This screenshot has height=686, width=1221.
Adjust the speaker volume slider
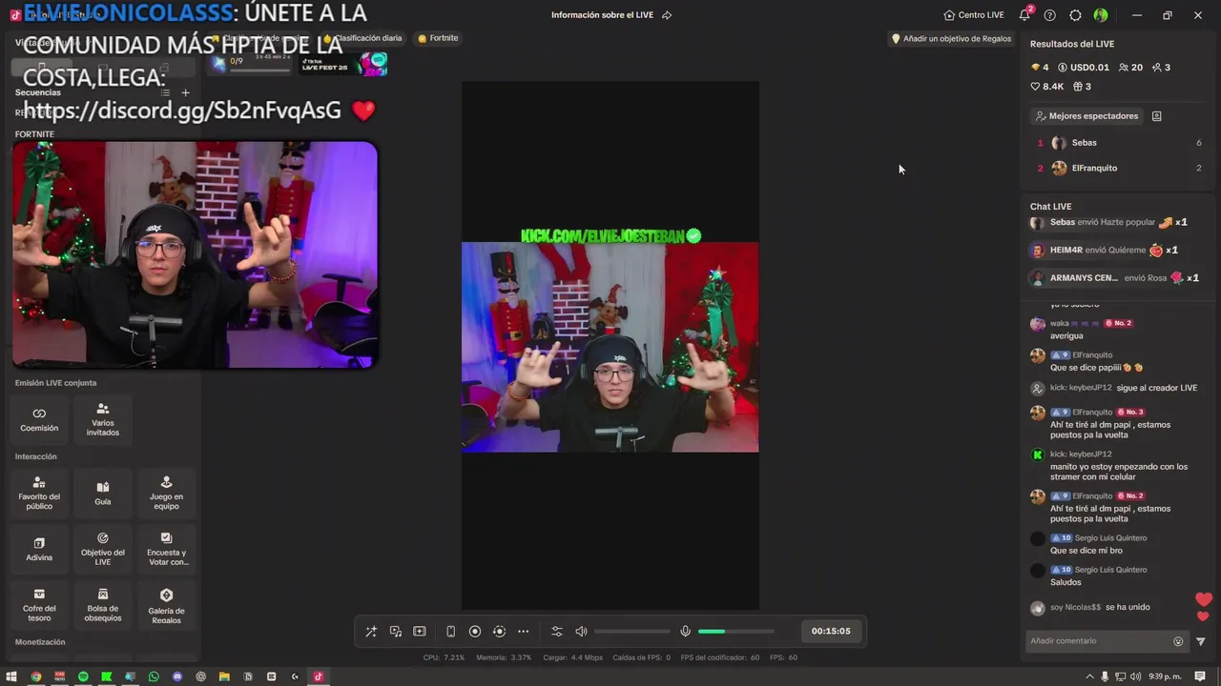coord(632,632)
